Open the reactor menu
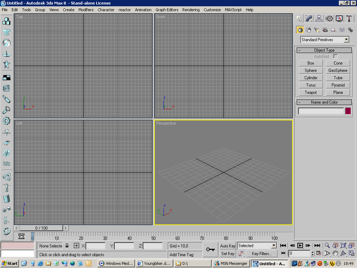The height and width of the screenshot is (268, 357). [x=124, y=10]
